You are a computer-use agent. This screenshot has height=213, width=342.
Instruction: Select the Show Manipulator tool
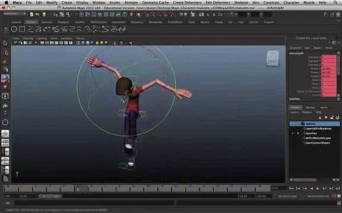(5, 114)
